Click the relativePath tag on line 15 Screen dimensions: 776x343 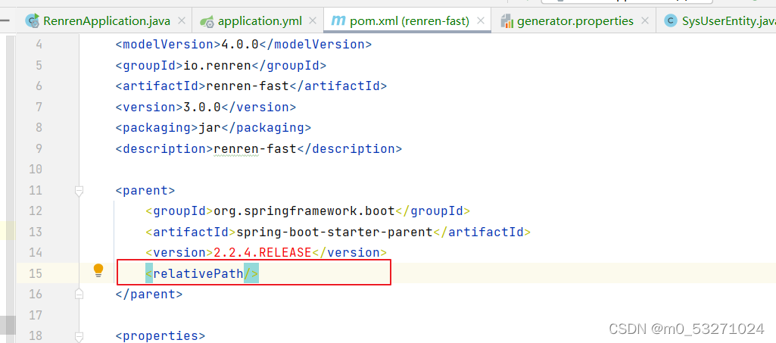(x=202, y=273)
